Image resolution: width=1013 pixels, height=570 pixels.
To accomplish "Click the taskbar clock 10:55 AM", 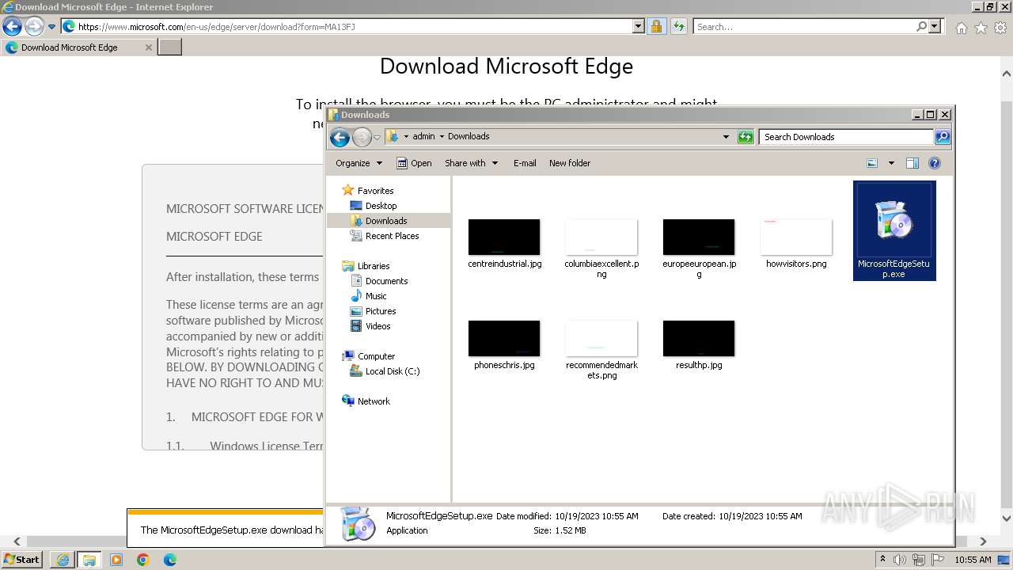I will click(973, 560).
